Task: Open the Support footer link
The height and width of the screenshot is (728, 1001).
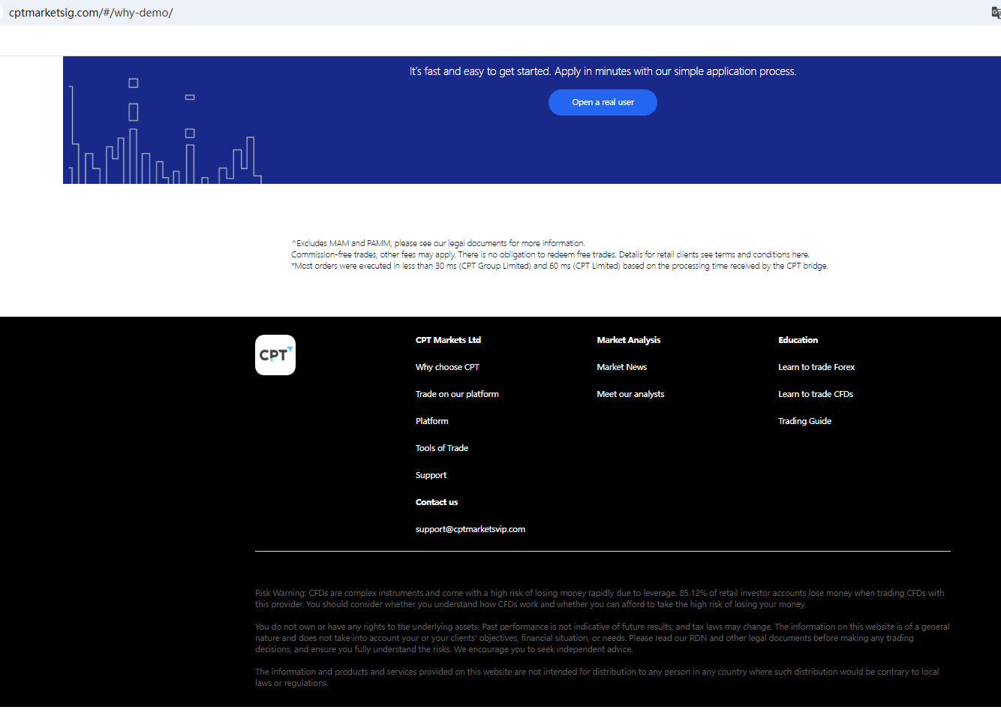Action: click(431, 475)
